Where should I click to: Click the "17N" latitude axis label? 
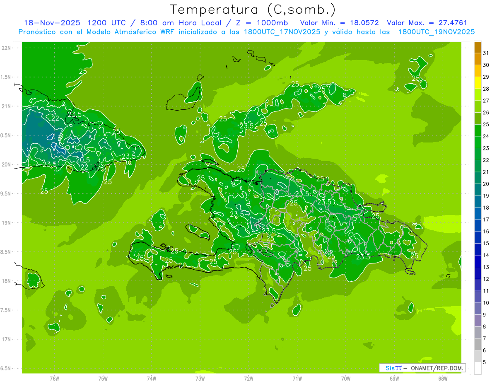6,339
